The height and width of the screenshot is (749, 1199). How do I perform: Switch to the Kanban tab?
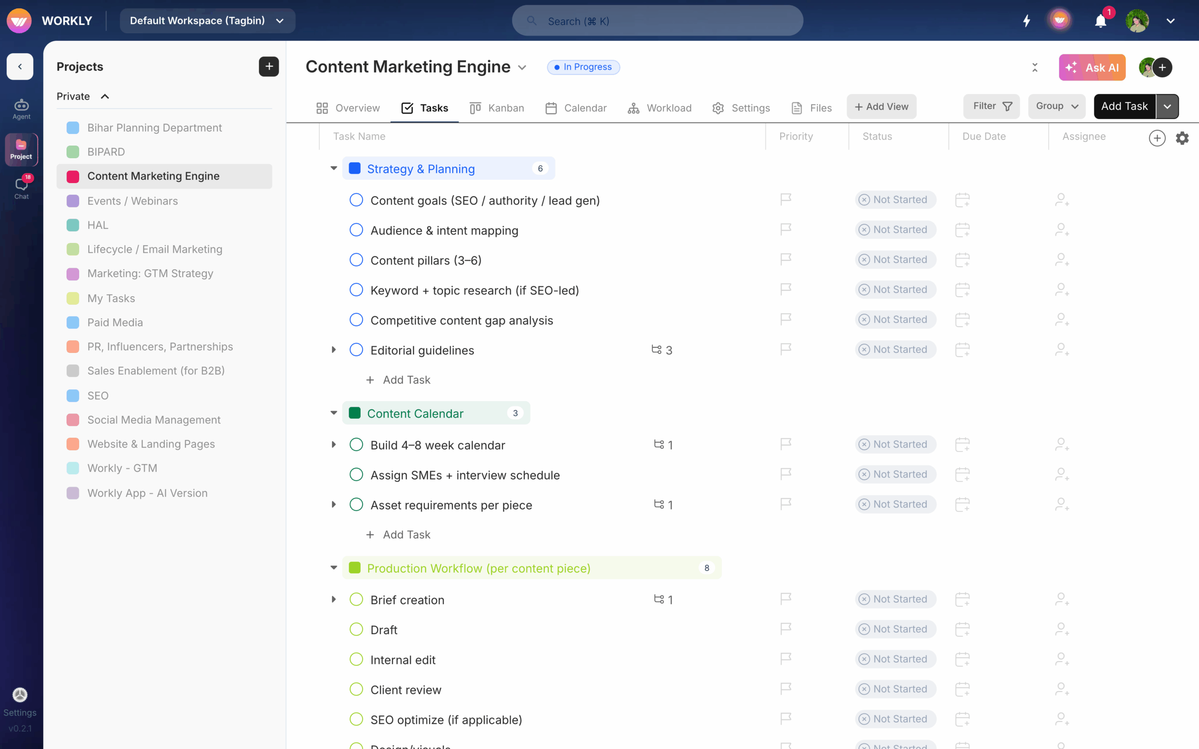pos(497,108)
